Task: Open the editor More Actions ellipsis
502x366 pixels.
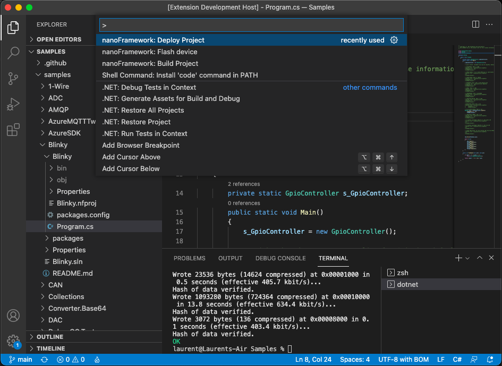Action: (489, 24)
